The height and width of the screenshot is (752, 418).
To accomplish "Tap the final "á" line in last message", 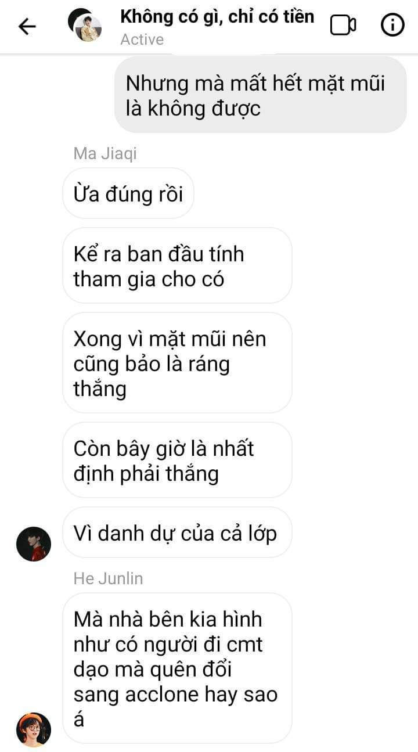I will 80,720.
